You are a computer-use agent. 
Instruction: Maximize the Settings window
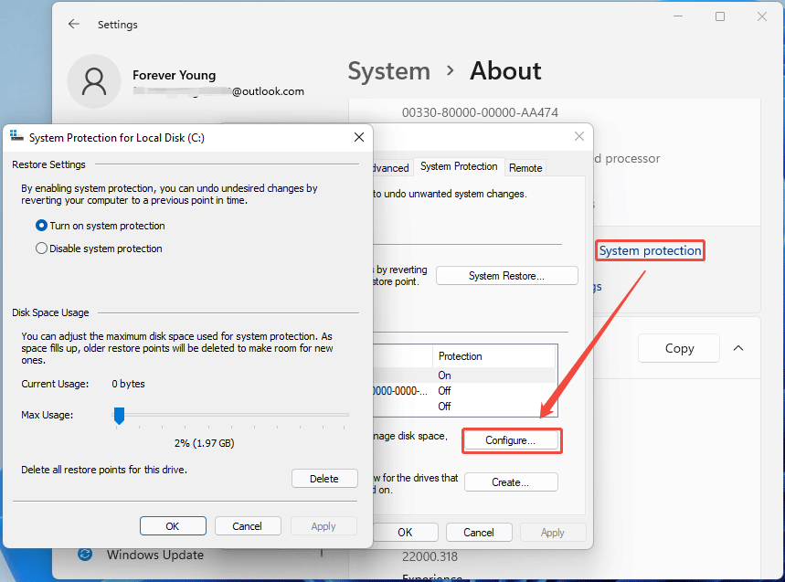point(720,16)
